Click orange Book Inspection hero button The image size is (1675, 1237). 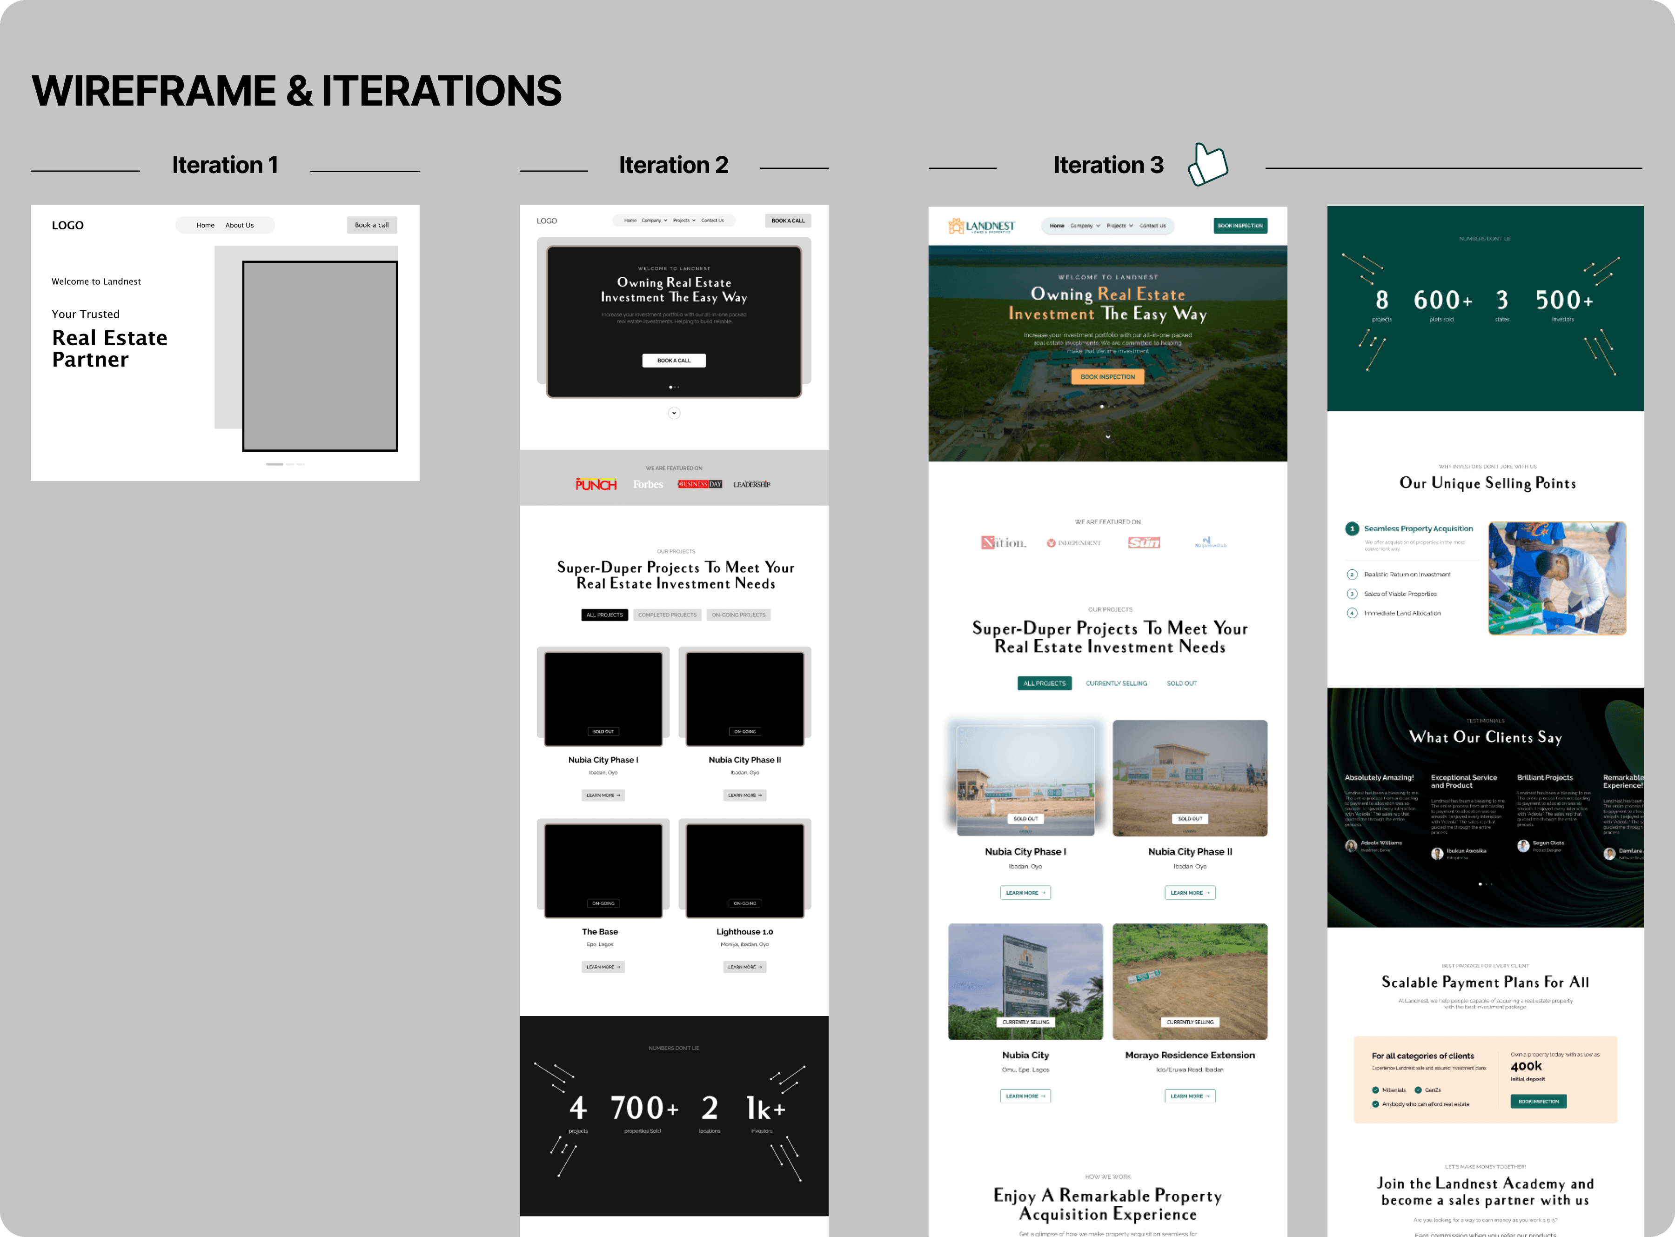tap(1107, 377)
